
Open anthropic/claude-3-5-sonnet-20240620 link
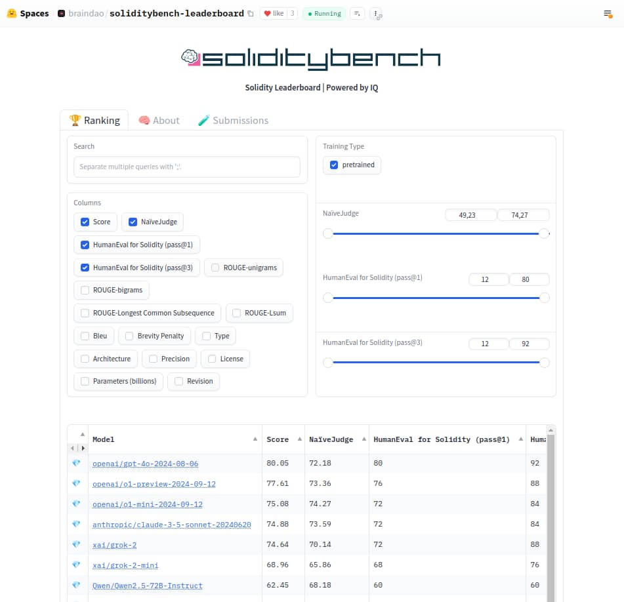pyautogui.click(x=171, y=525)
